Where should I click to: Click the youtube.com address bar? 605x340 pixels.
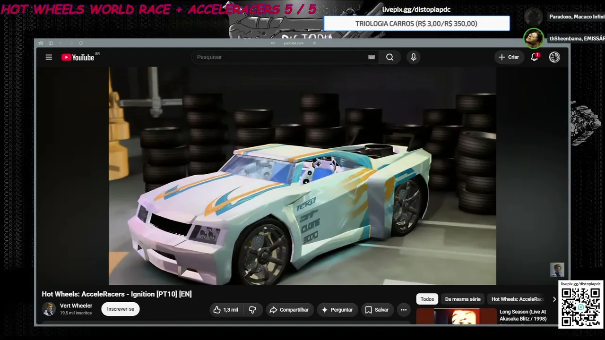(x=294, y=43)
